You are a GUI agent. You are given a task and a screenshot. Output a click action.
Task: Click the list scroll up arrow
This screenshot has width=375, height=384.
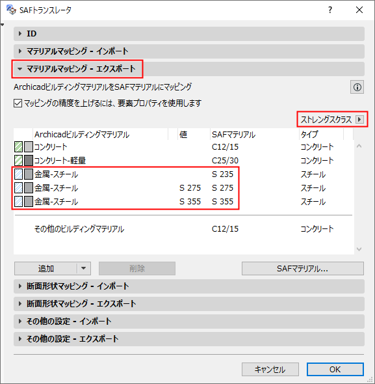click(x=359, y=146)
